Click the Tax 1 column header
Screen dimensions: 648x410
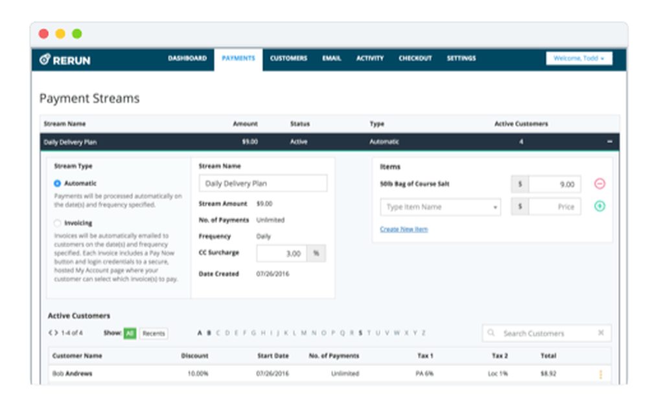point(425,356)
